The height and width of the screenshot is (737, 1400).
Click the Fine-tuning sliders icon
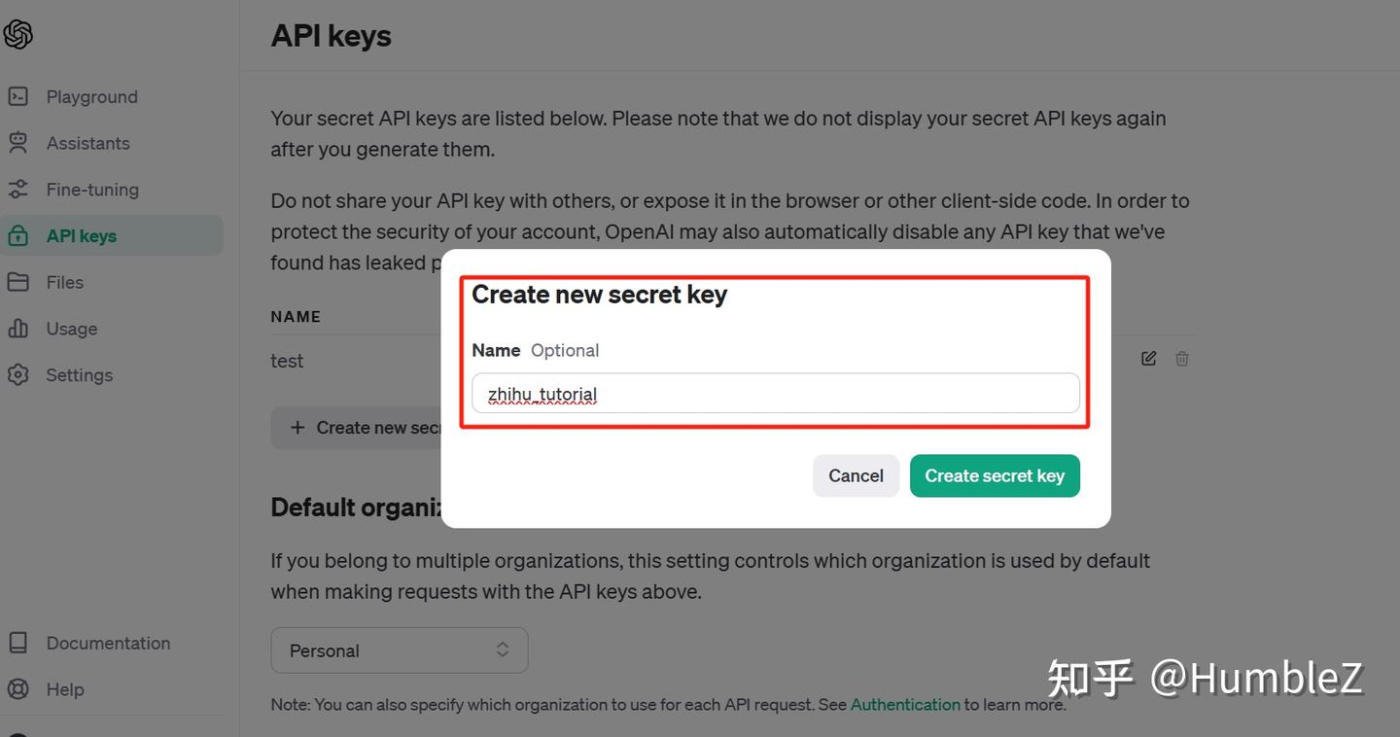pyautogui.click(x=17, y=190)
